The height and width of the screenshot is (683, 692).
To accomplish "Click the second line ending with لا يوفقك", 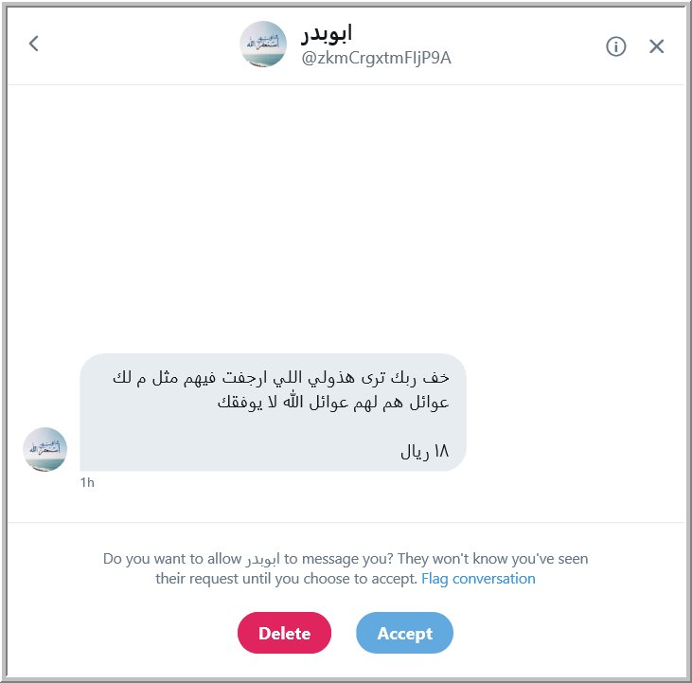I will coord(333,403).
